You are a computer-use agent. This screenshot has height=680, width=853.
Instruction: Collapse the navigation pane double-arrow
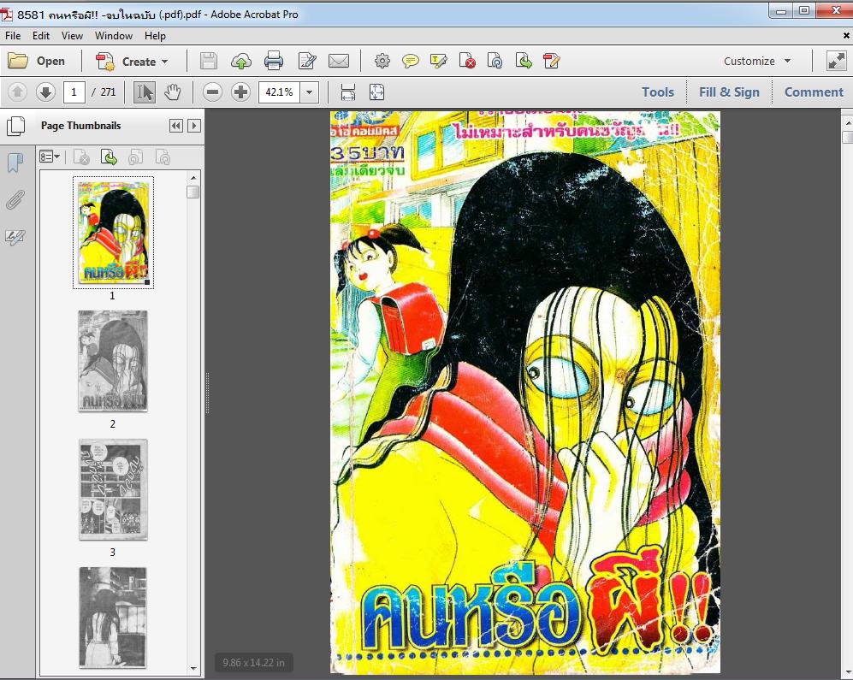click(176, 126)
